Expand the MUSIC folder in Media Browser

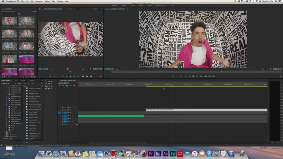tap(7, 98)
